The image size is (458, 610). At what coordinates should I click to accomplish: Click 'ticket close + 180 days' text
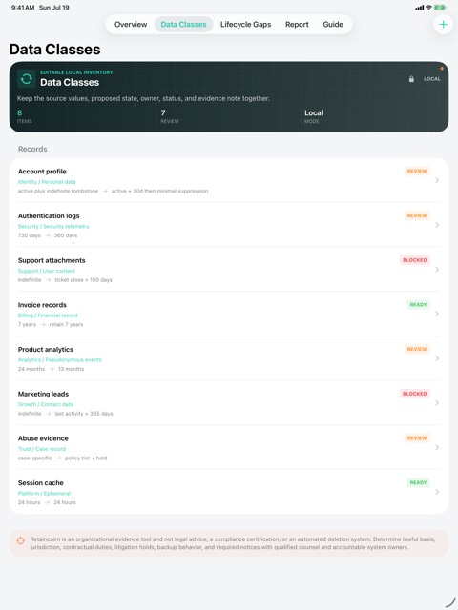[83, 280]
